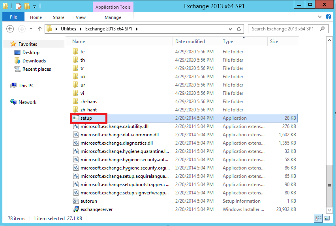Go back with the Back arrow

[x=10, y=29]
